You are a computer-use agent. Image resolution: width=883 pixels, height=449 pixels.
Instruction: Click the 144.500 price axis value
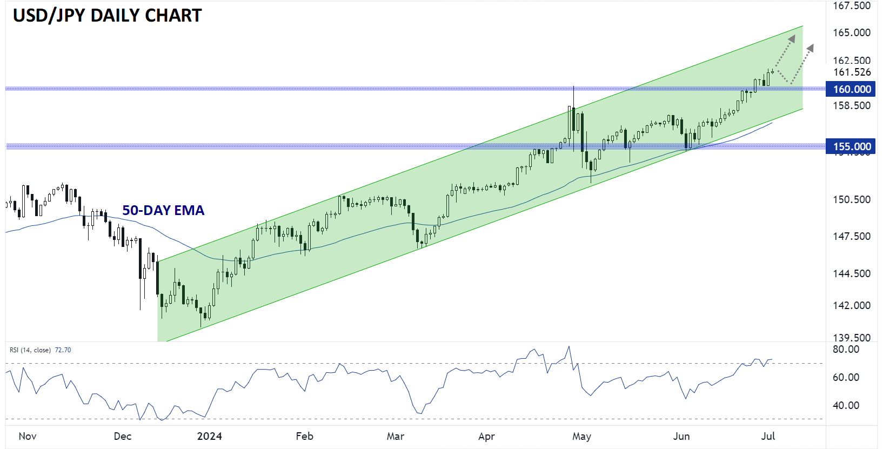[852, 273]
